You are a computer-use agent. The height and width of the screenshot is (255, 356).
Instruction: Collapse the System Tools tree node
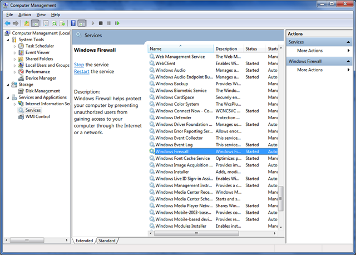point(8,40)
